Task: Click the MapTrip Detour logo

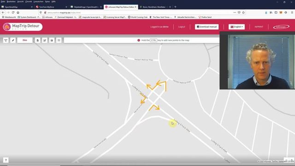Action: 23,27
